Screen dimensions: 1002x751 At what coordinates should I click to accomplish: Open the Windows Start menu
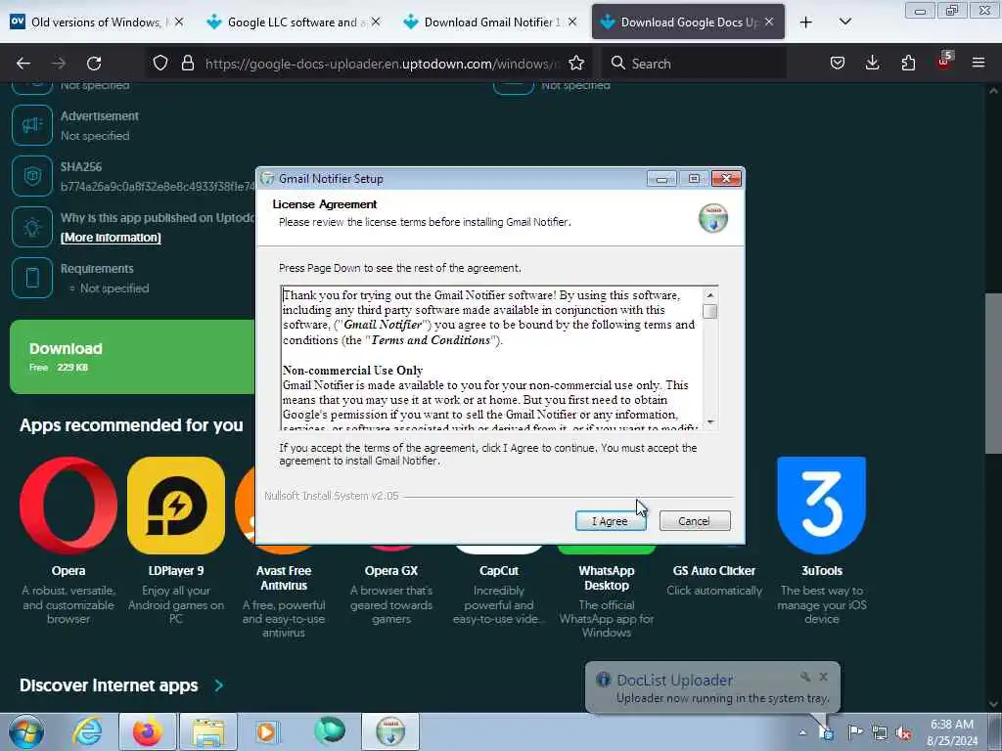tap(26, 731)
